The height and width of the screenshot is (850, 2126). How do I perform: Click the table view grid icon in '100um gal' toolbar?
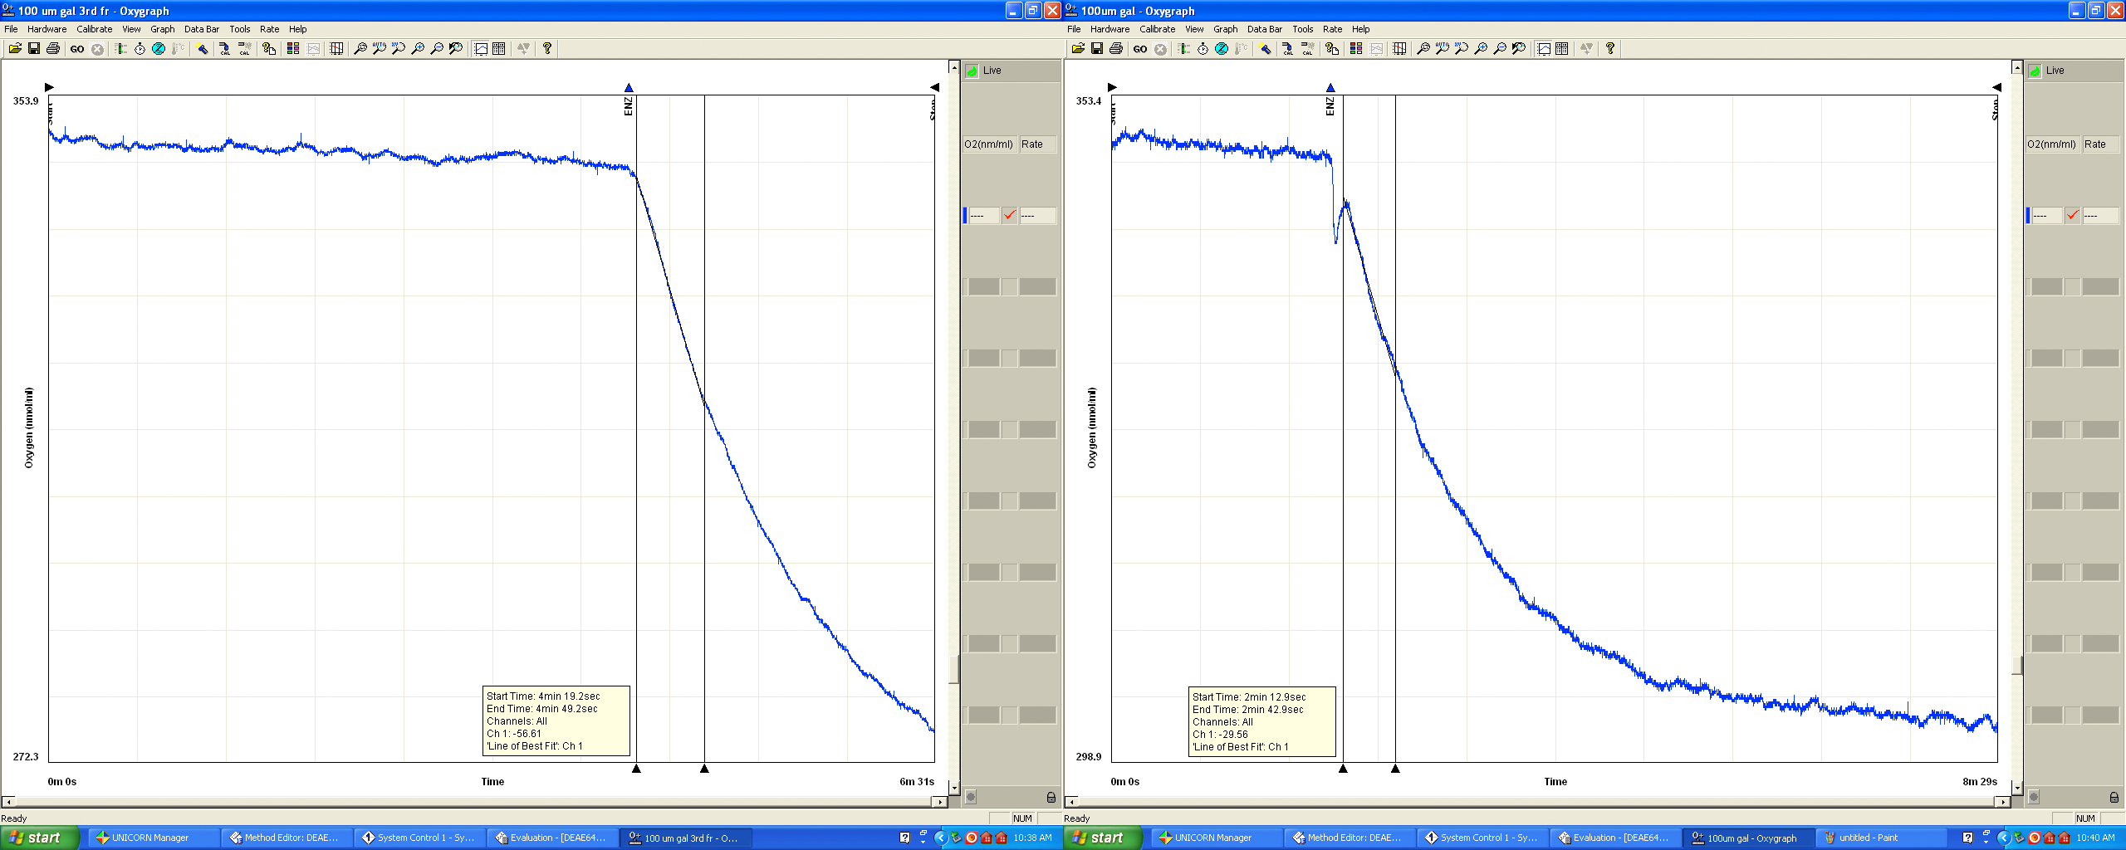[x=1562, y=49]
